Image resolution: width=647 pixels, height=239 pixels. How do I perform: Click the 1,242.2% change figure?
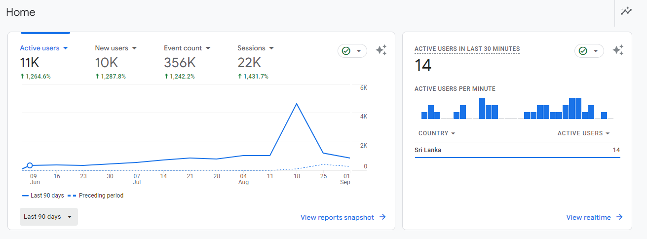pos(180,77)
